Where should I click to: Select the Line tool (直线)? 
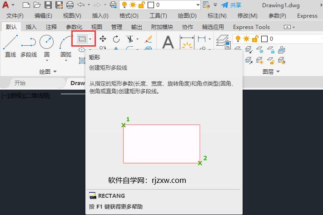[x=10, y=46]
